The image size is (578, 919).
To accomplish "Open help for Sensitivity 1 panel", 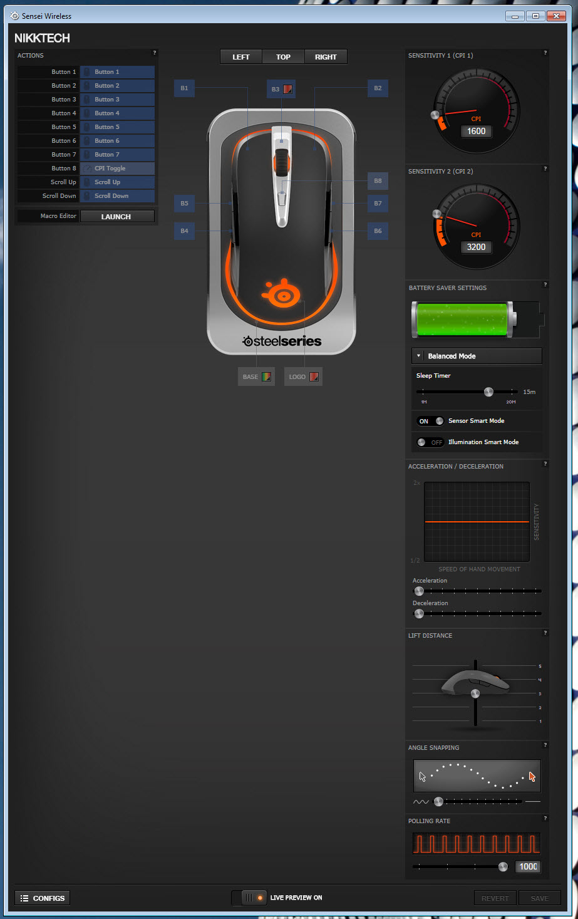I will point(545,53).
